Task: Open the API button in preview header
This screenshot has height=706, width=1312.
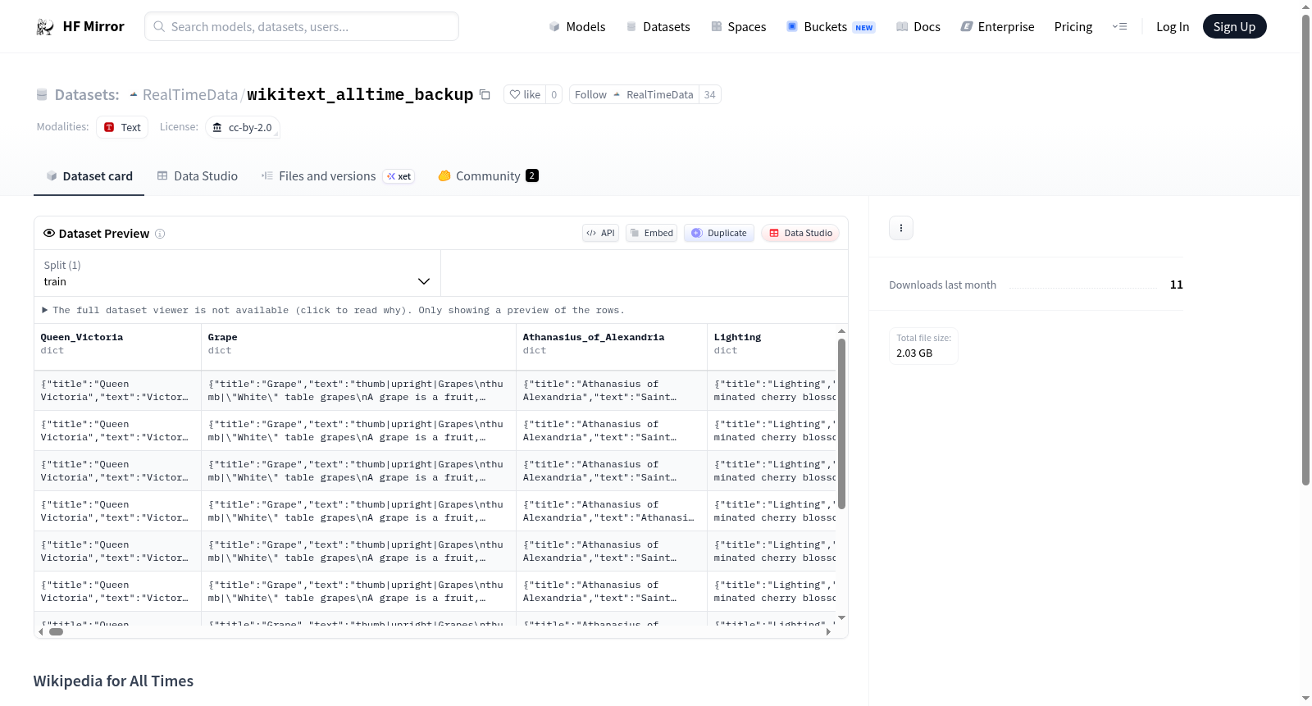Action: point(600,233)
